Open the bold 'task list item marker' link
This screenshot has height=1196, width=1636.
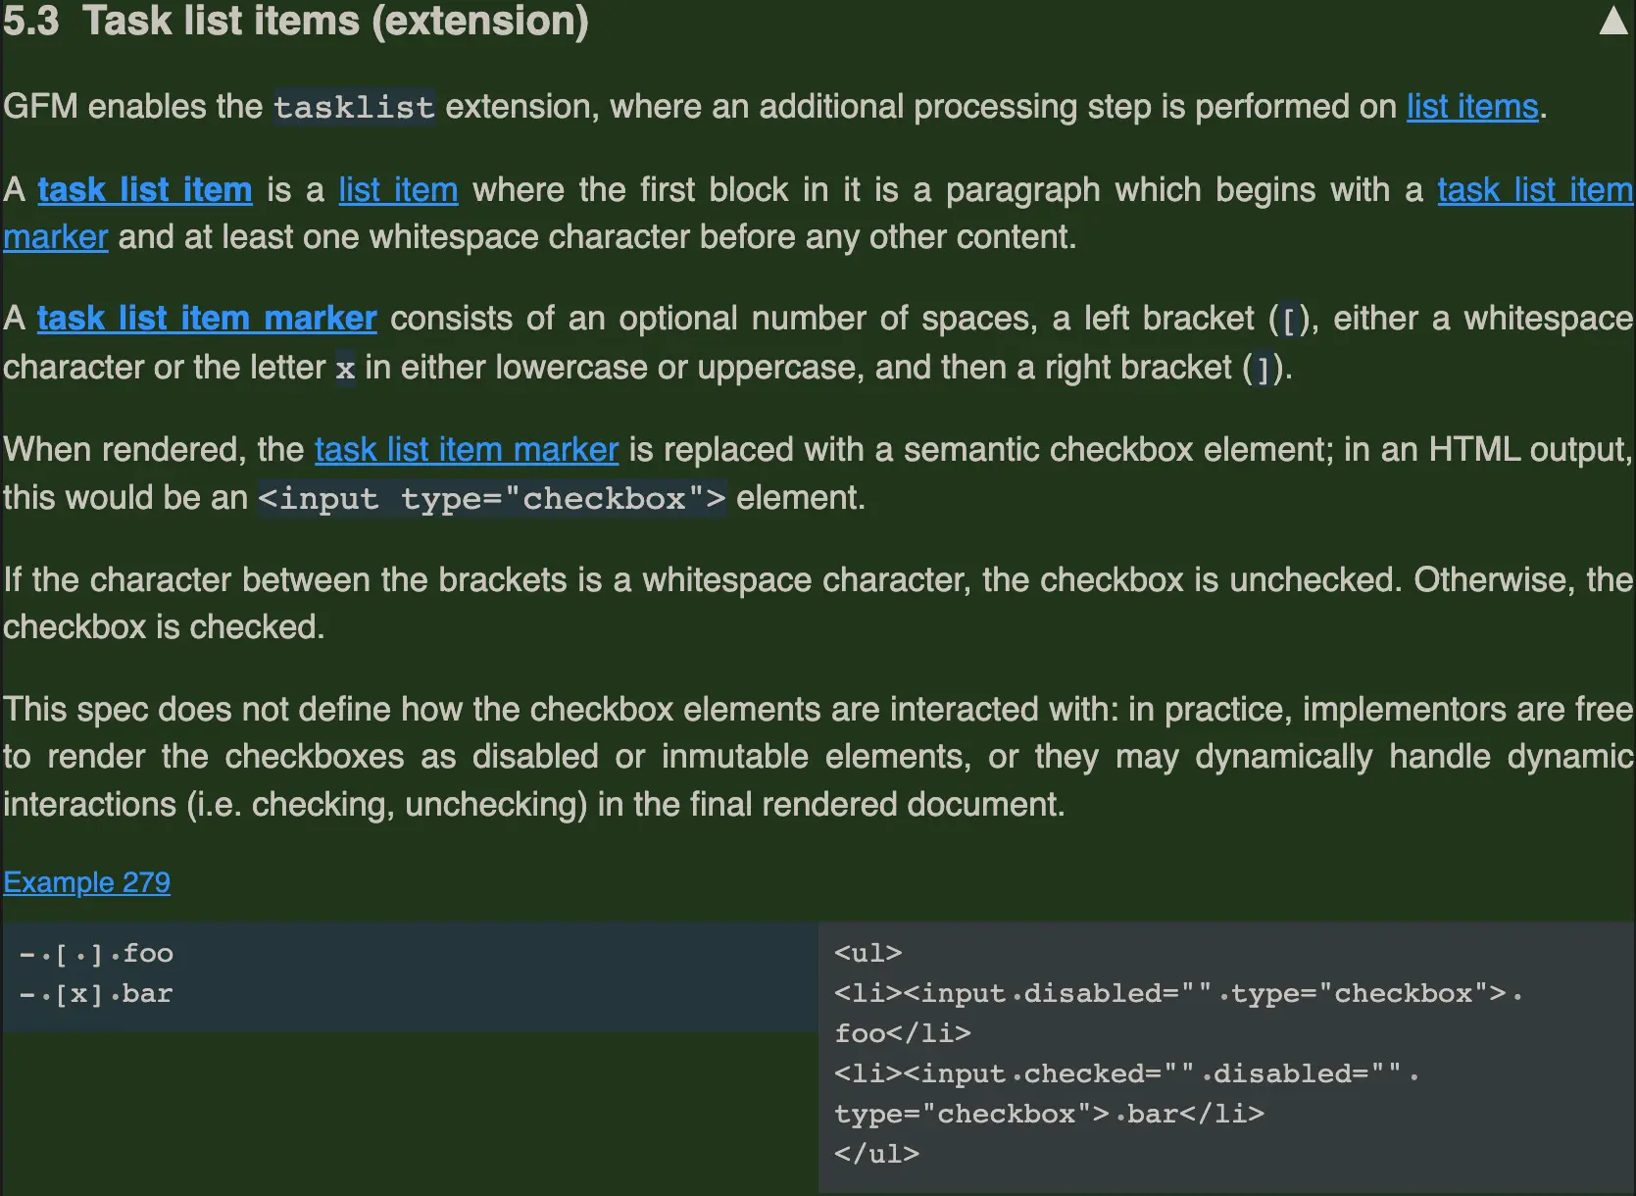point(207,319)
